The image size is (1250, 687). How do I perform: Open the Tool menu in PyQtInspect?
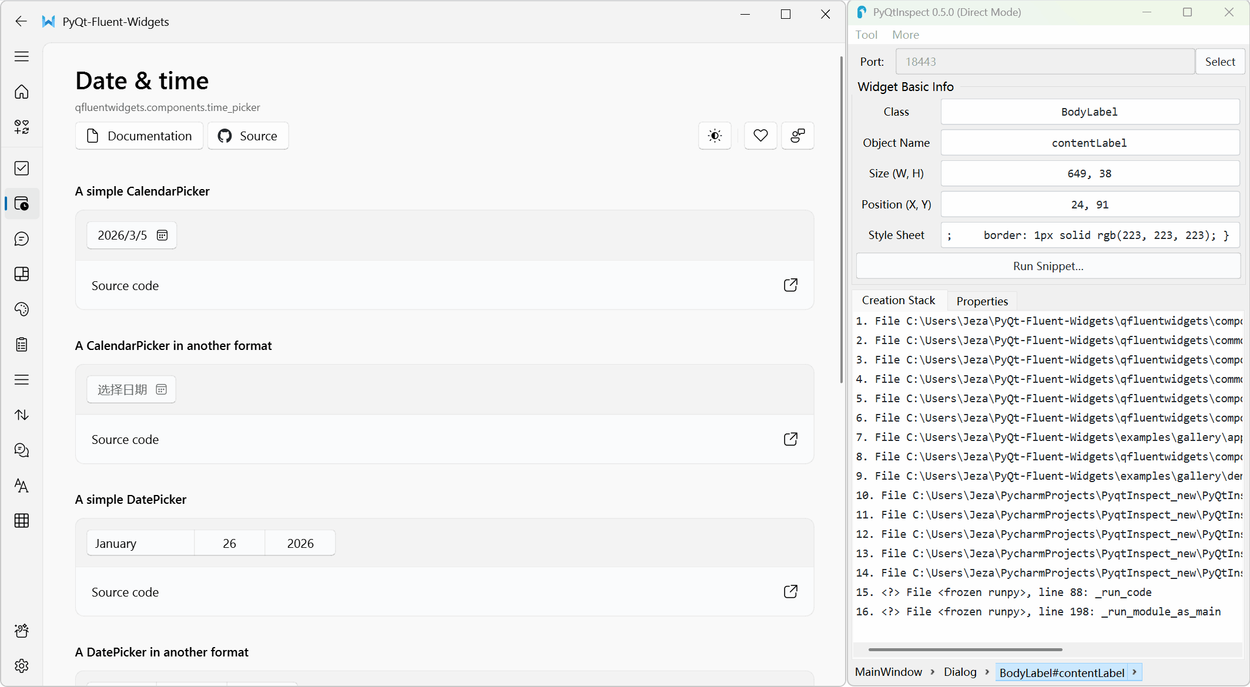pos(866,35)
